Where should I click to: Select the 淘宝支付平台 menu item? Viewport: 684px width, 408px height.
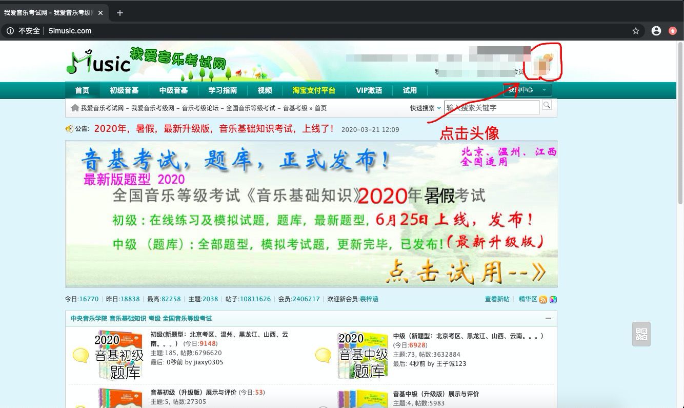coord(314,90)
